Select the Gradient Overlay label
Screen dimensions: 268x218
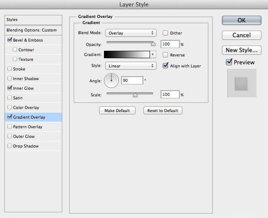pyautogui.click(x=29, y=117)
